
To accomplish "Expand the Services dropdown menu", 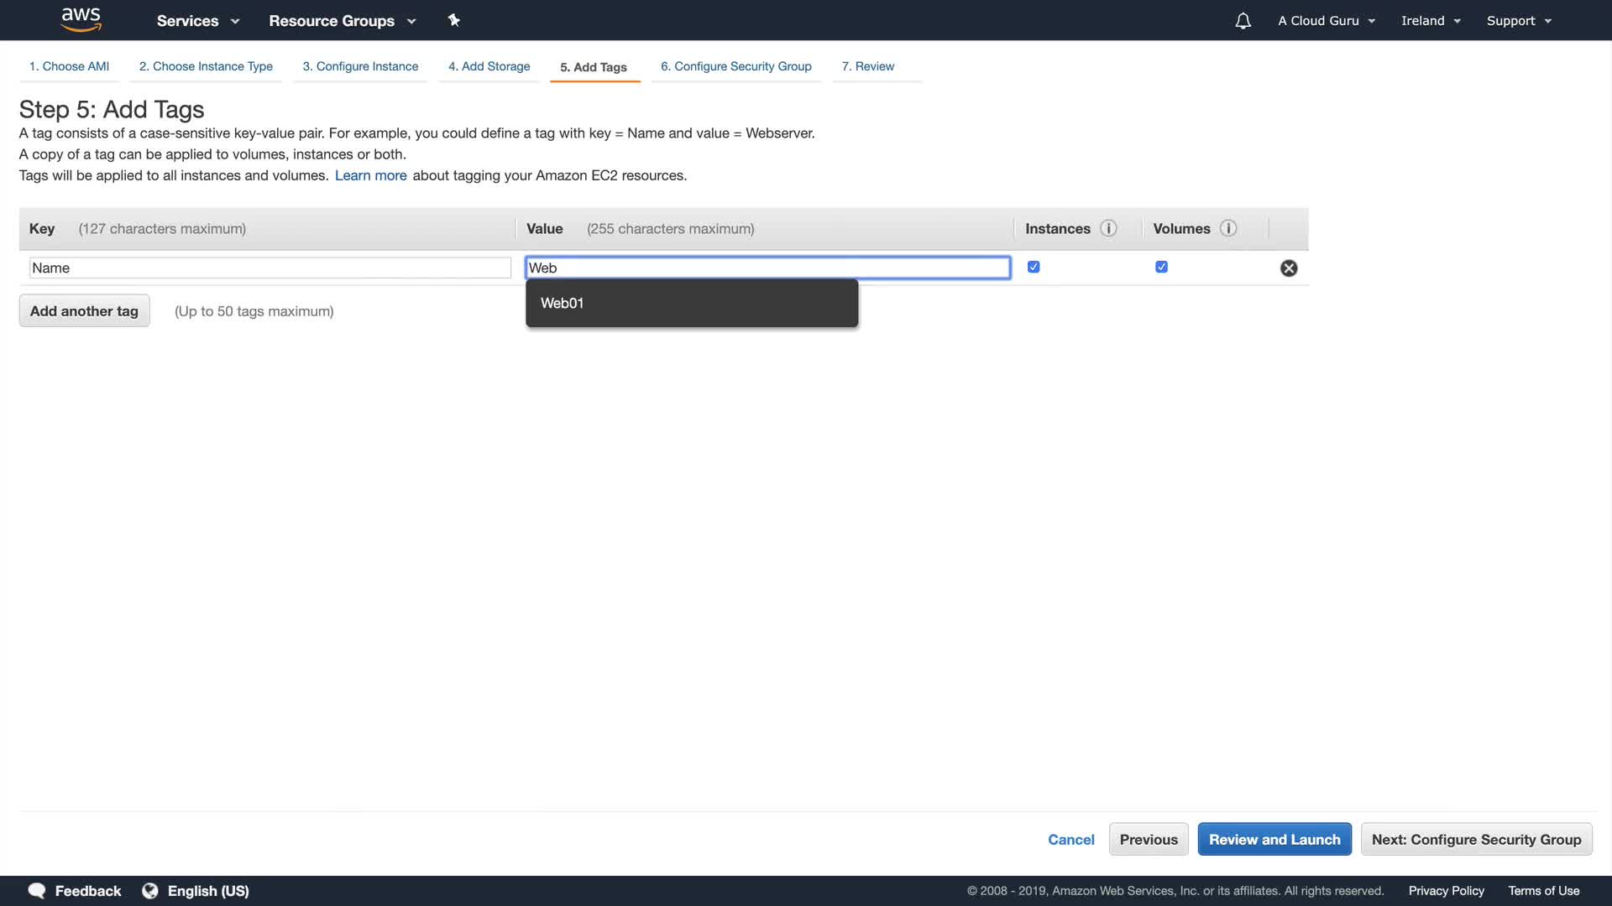I will coord(198,21).
